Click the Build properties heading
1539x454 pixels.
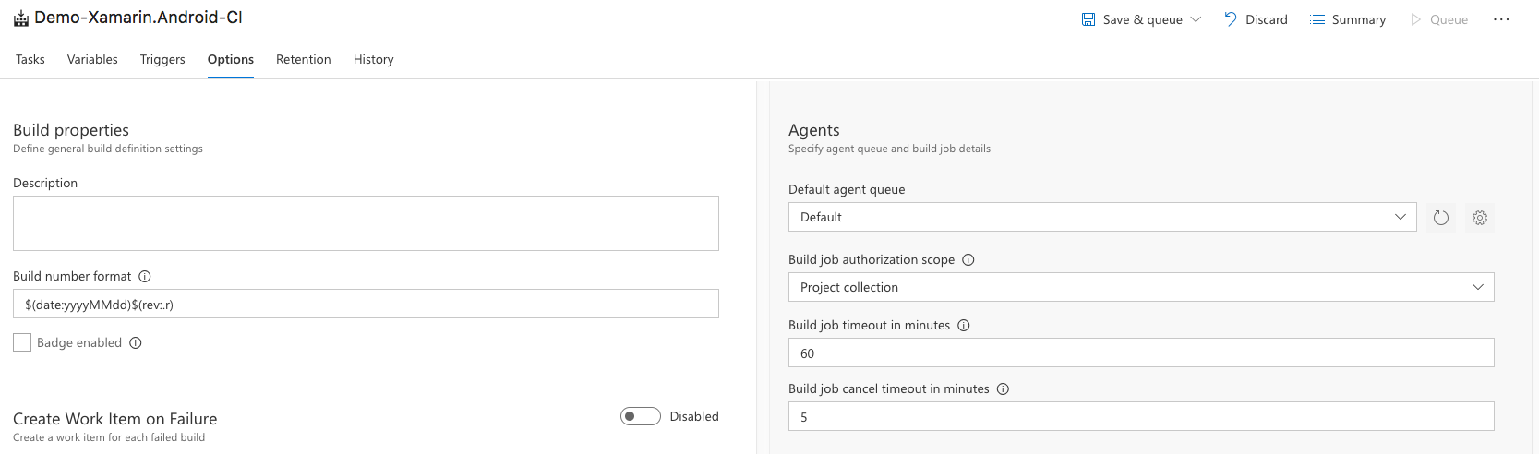tap(71, 130)
